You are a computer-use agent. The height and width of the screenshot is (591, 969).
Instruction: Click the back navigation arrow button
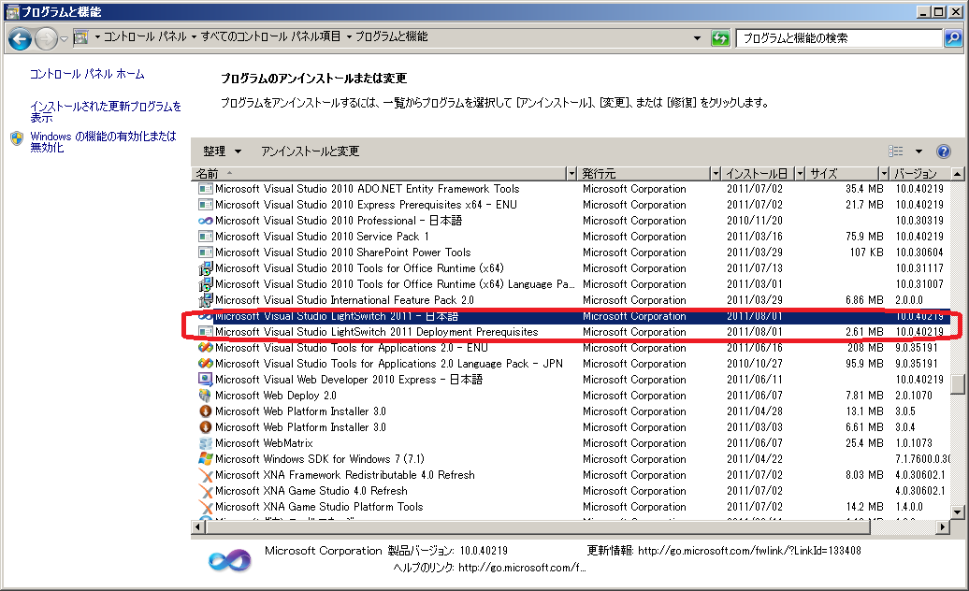20,38
